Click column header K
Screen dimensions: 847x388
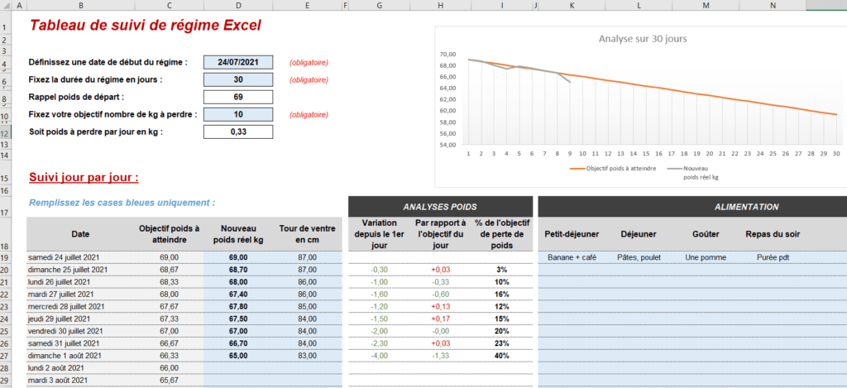(x=572, y=6)
